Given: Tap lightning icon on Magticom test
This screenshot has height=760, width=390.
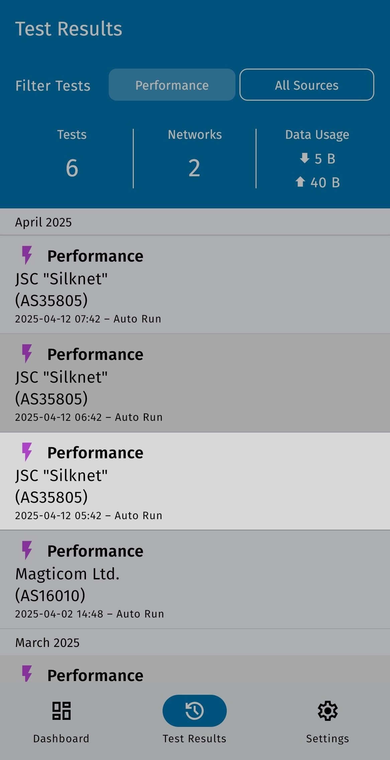Looking at the screenshot, I should (27, 550).
